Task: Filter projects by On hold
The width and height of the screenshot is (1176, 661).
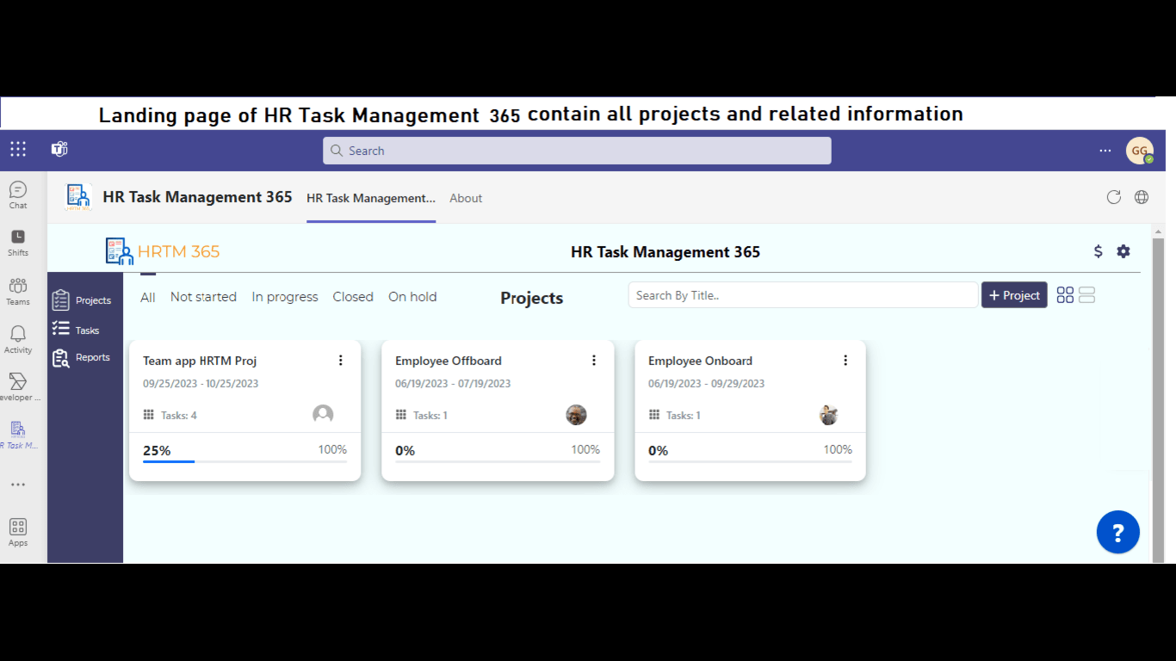Action: pos(412,297)
